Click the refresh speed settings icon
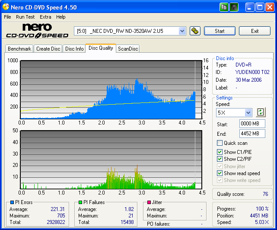This screenshot has height=230, width=277. (x=261, y=112)
